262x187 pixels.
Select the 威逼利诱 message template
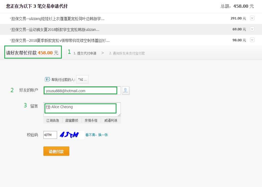coord(111,120)
